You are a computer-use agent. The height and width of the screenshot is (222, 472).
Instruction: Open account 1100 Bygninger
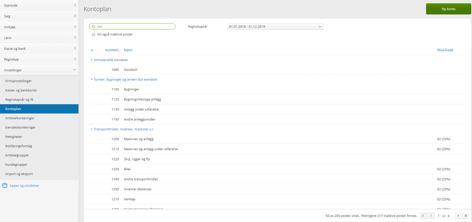[277, 89]
